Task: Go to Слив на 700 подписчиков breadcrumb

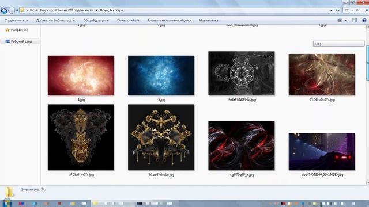Action: [74, 10]
